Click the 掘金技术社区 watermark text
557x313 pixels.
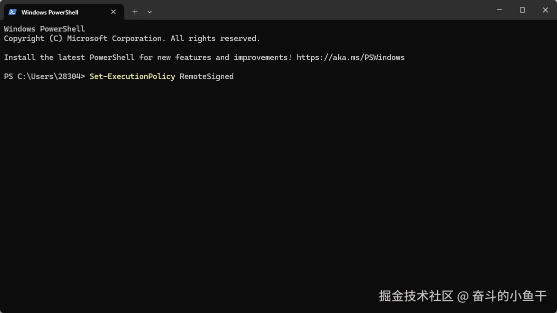tap(416, 296)
